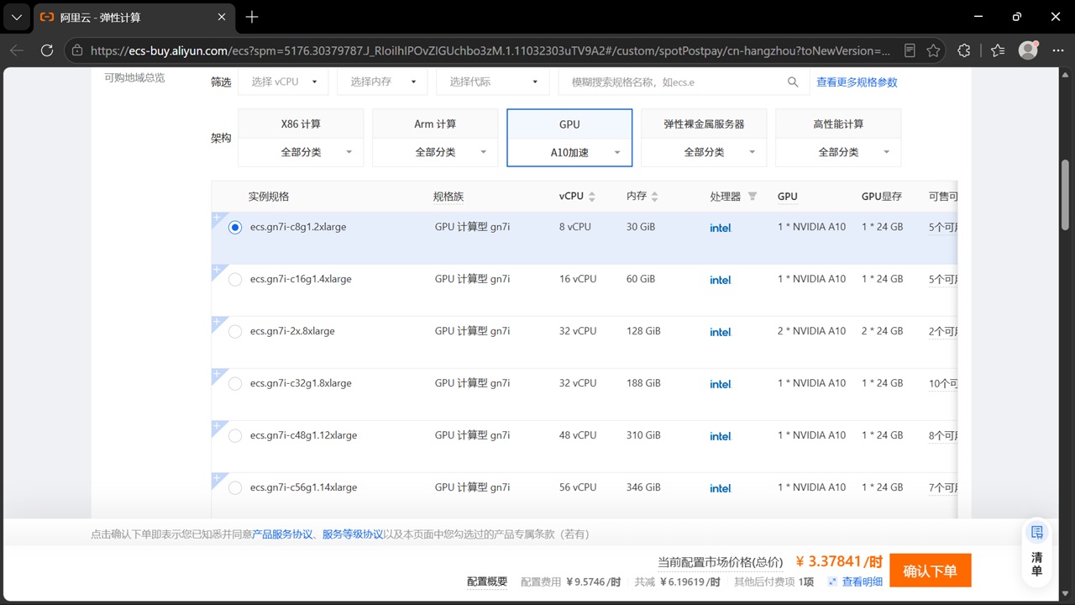The image size is (1075, 605).
Task: View site info lock icon
Action: pos(77,50)
